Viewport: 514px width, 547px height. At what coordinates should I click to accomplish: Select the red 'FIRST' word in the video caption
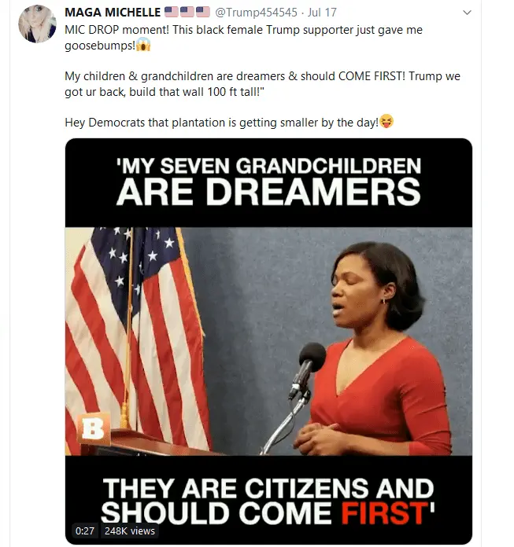pyautogui.click(x=387, y=513)
